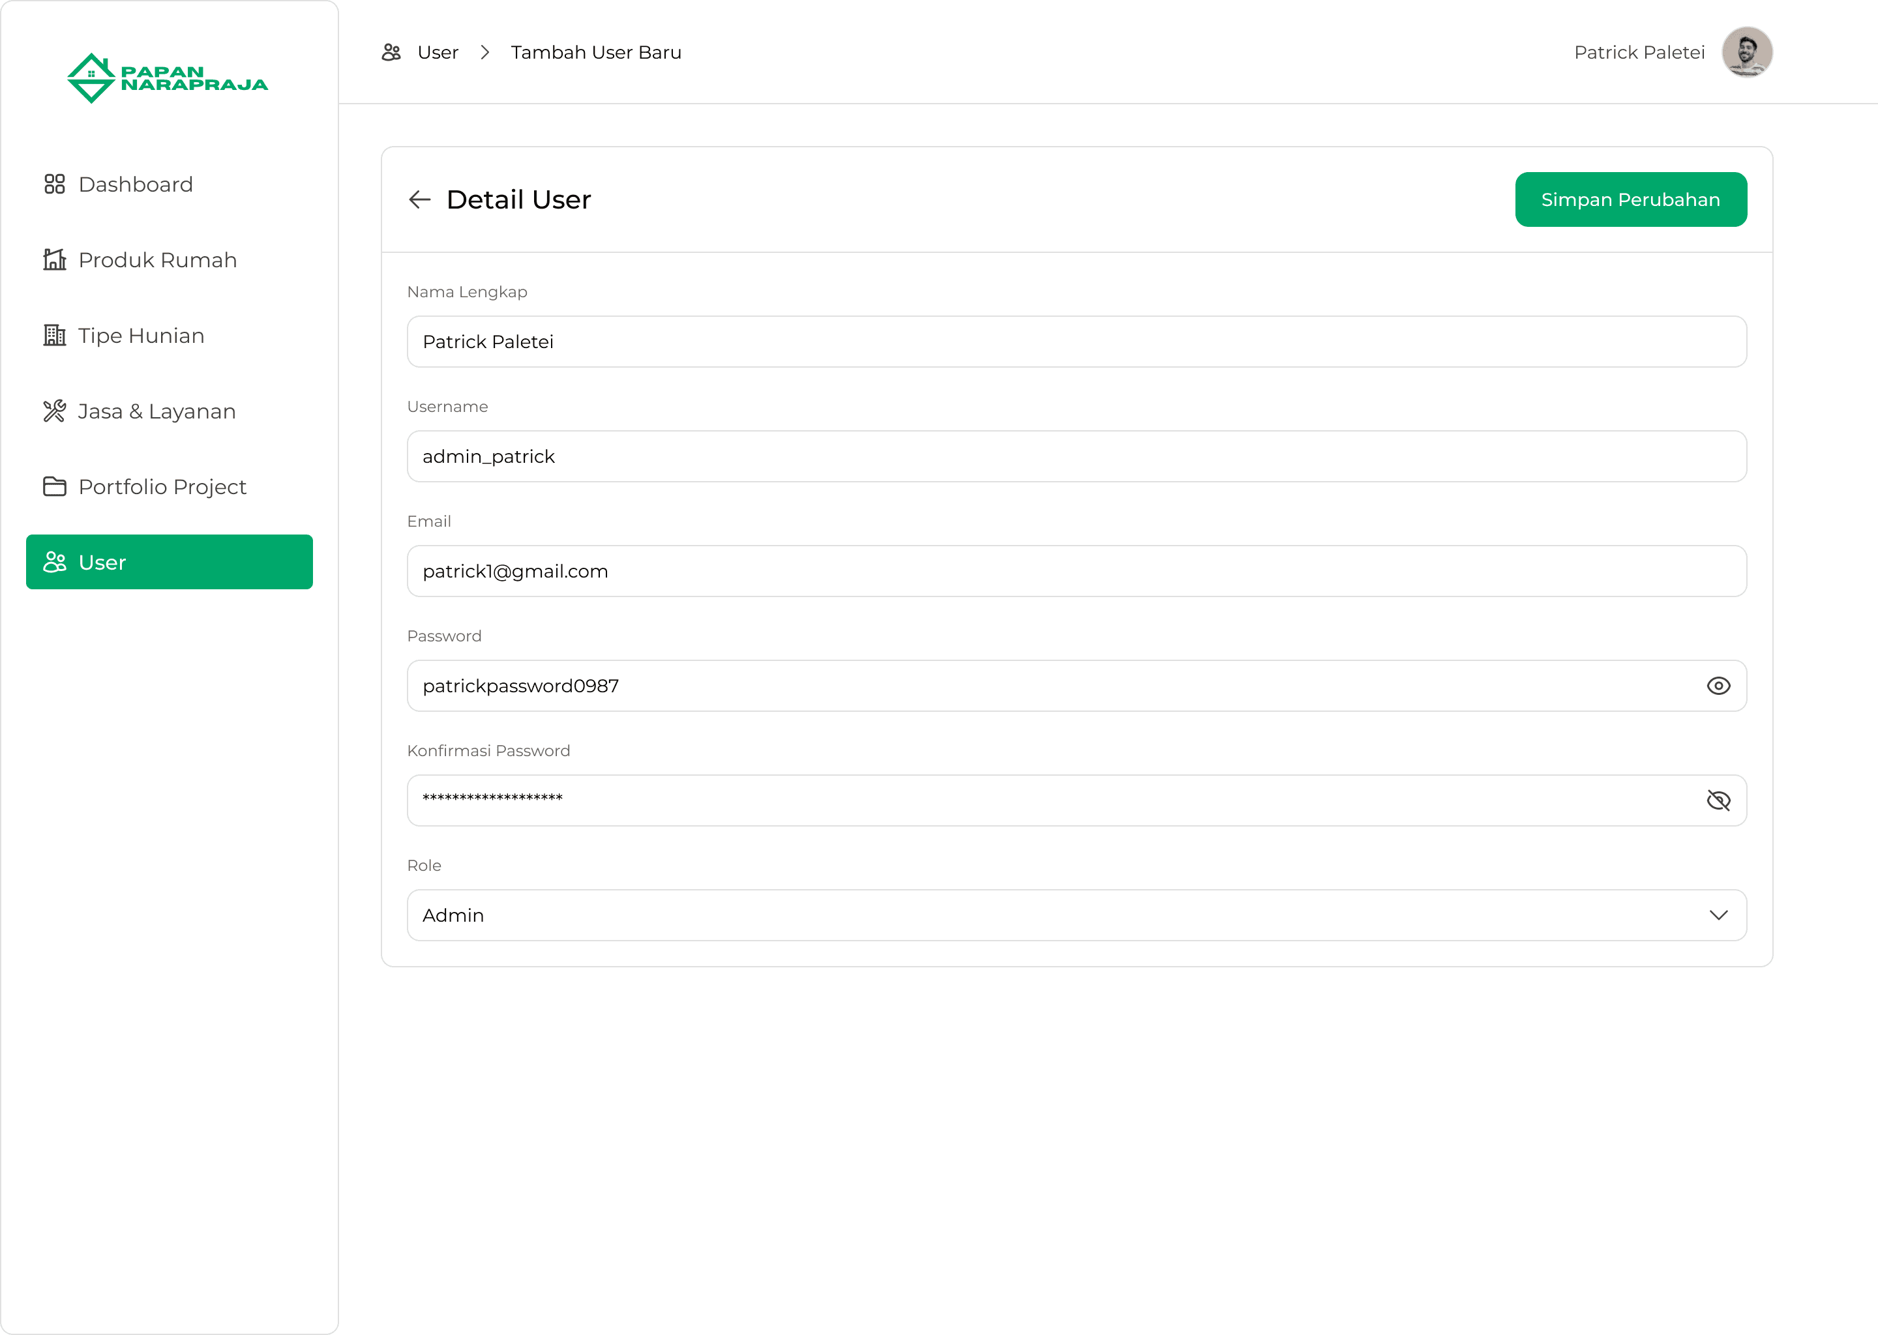Open the Role Admin combo box
Image resolution: width=1878 pixels, height=1335 pixels.
click(1052, 915)
